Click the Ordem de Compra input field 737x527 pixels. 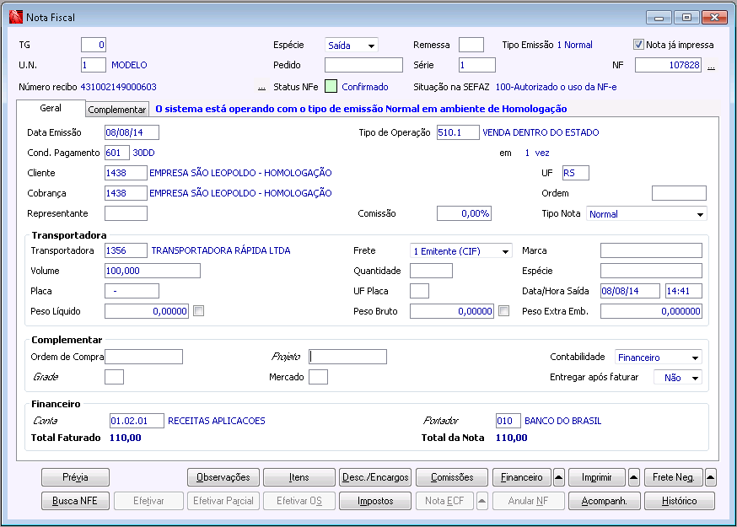(x=143, y=357)
